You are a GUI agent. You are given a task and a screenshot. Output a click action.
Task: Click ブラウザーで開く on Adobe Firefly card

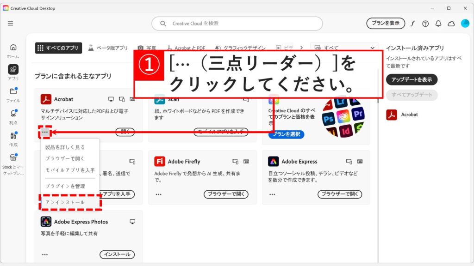[x=226, y=194]
